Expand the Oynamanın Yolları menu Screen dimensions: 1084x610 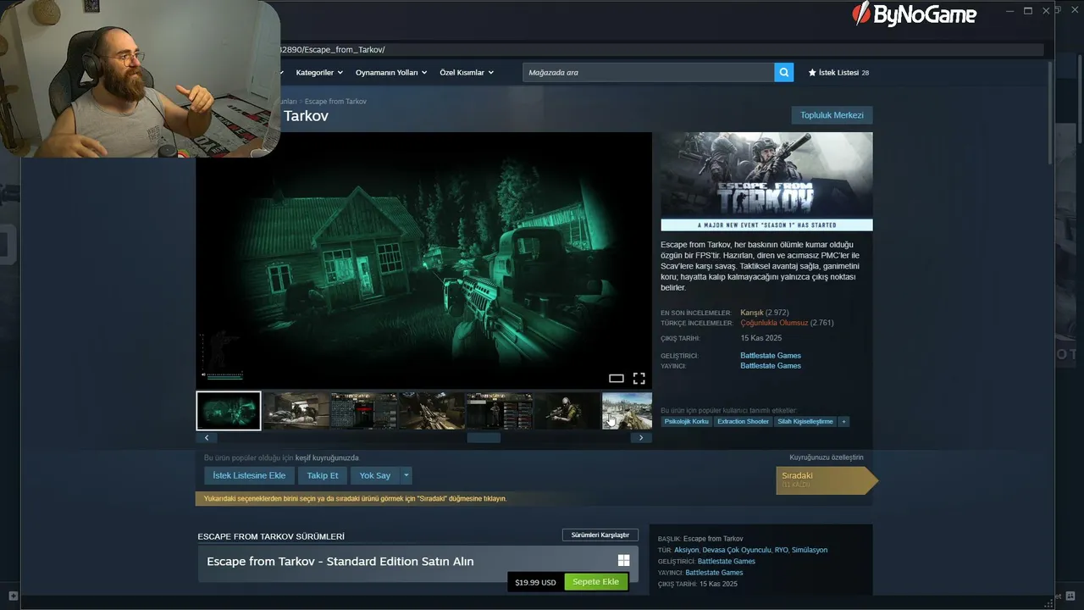pos(391,73)
